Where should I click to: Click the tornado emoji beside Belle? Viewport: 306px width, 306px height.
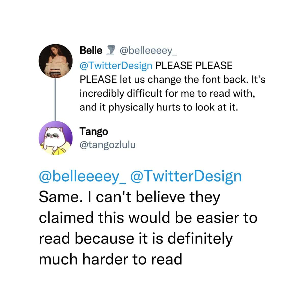(110, 50)
